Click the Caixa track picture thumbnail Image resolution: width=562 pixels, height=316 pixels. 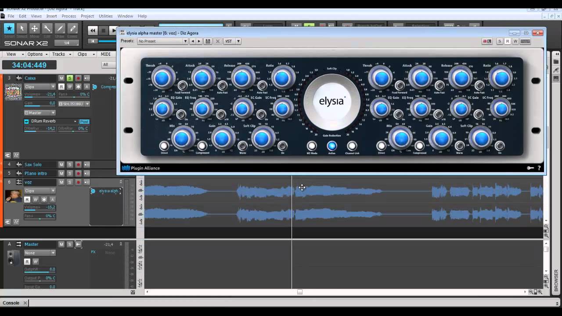pyautogui.click(x=13, y=92)
